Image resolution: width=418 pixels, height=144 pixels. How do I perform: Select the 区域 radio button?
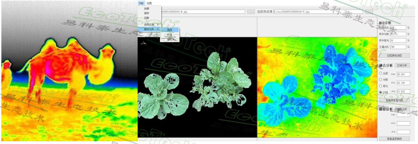coord(381,92)
